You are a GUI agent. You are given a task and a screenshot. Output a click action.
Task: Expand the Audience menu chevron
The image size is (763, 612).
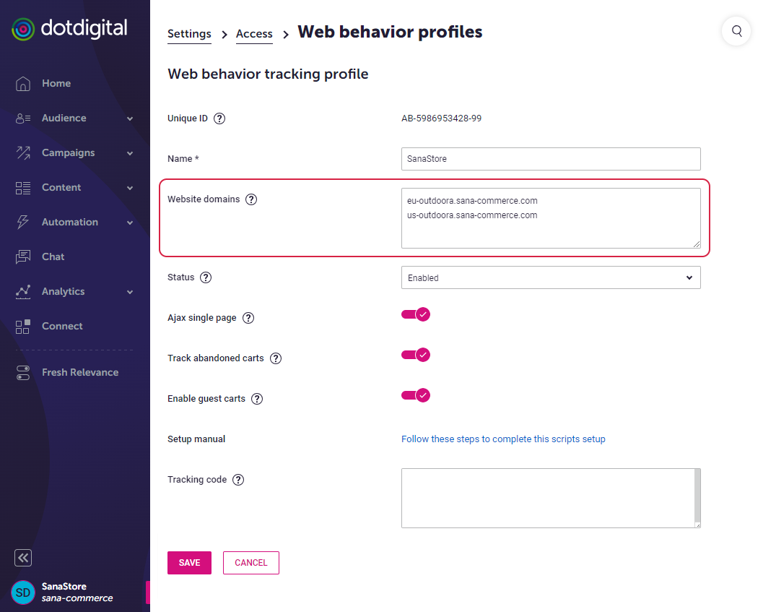click(130, 118)
